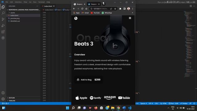The width and height of the screenshot is (197, 111).
Task: Go to the Chrome home page
Action: point(86,9)
